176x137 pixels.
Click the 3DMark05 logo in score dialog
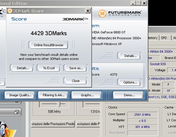coord(75,19)
